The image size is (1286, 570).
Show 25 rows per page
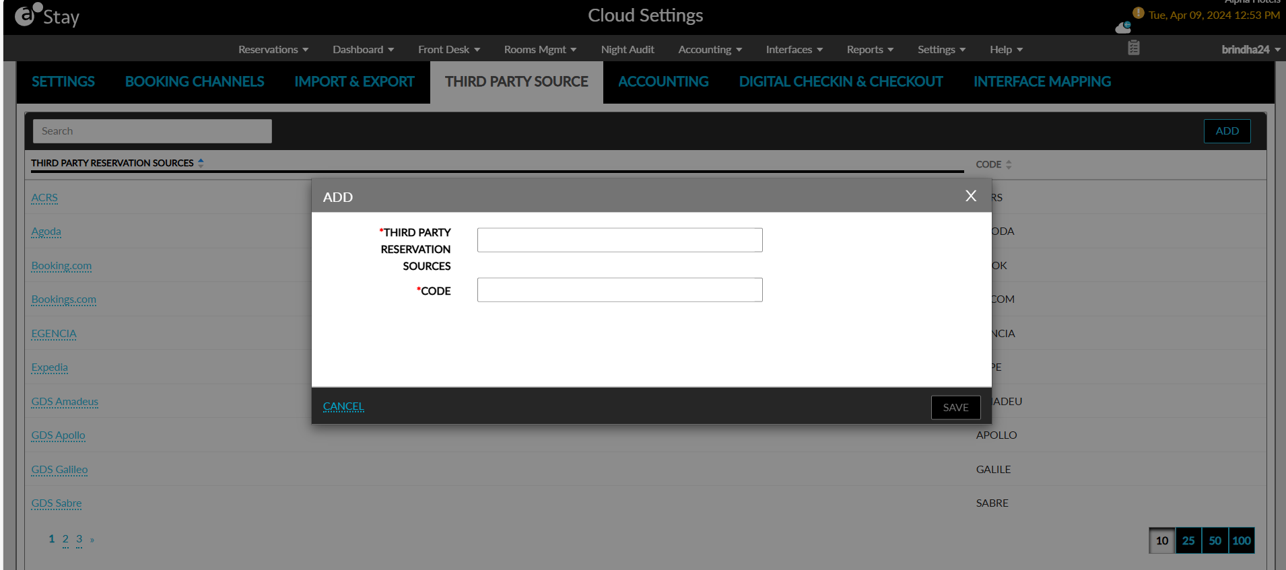(1188, 540)
